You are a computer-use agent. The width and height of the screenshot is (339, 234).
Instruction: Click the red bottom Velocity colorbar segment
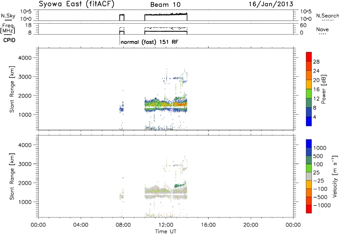point(309,209)
